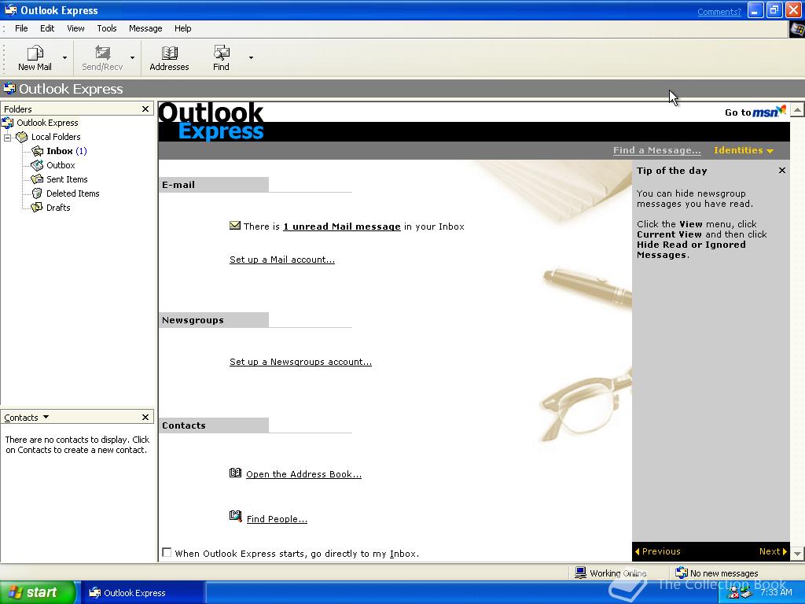
Task: Open the View menu
Action: [75, 28]
